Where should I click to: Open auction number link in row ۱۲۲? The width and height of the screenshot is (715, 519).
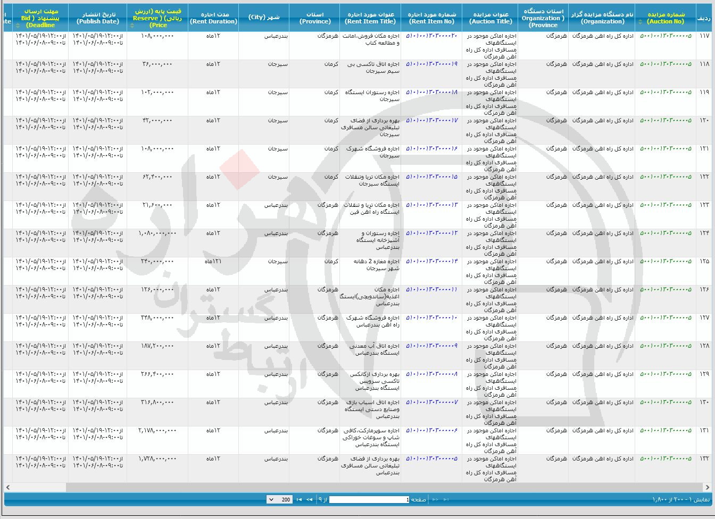[666, 177]
